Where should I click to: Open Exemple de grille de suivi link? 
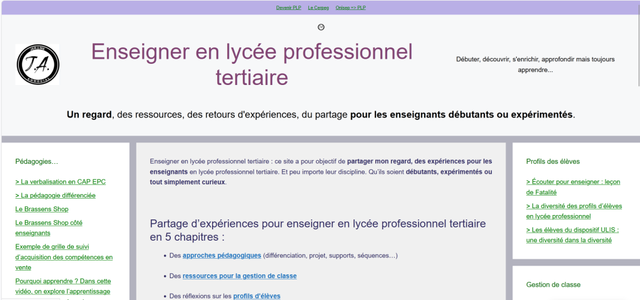[64, 257]
